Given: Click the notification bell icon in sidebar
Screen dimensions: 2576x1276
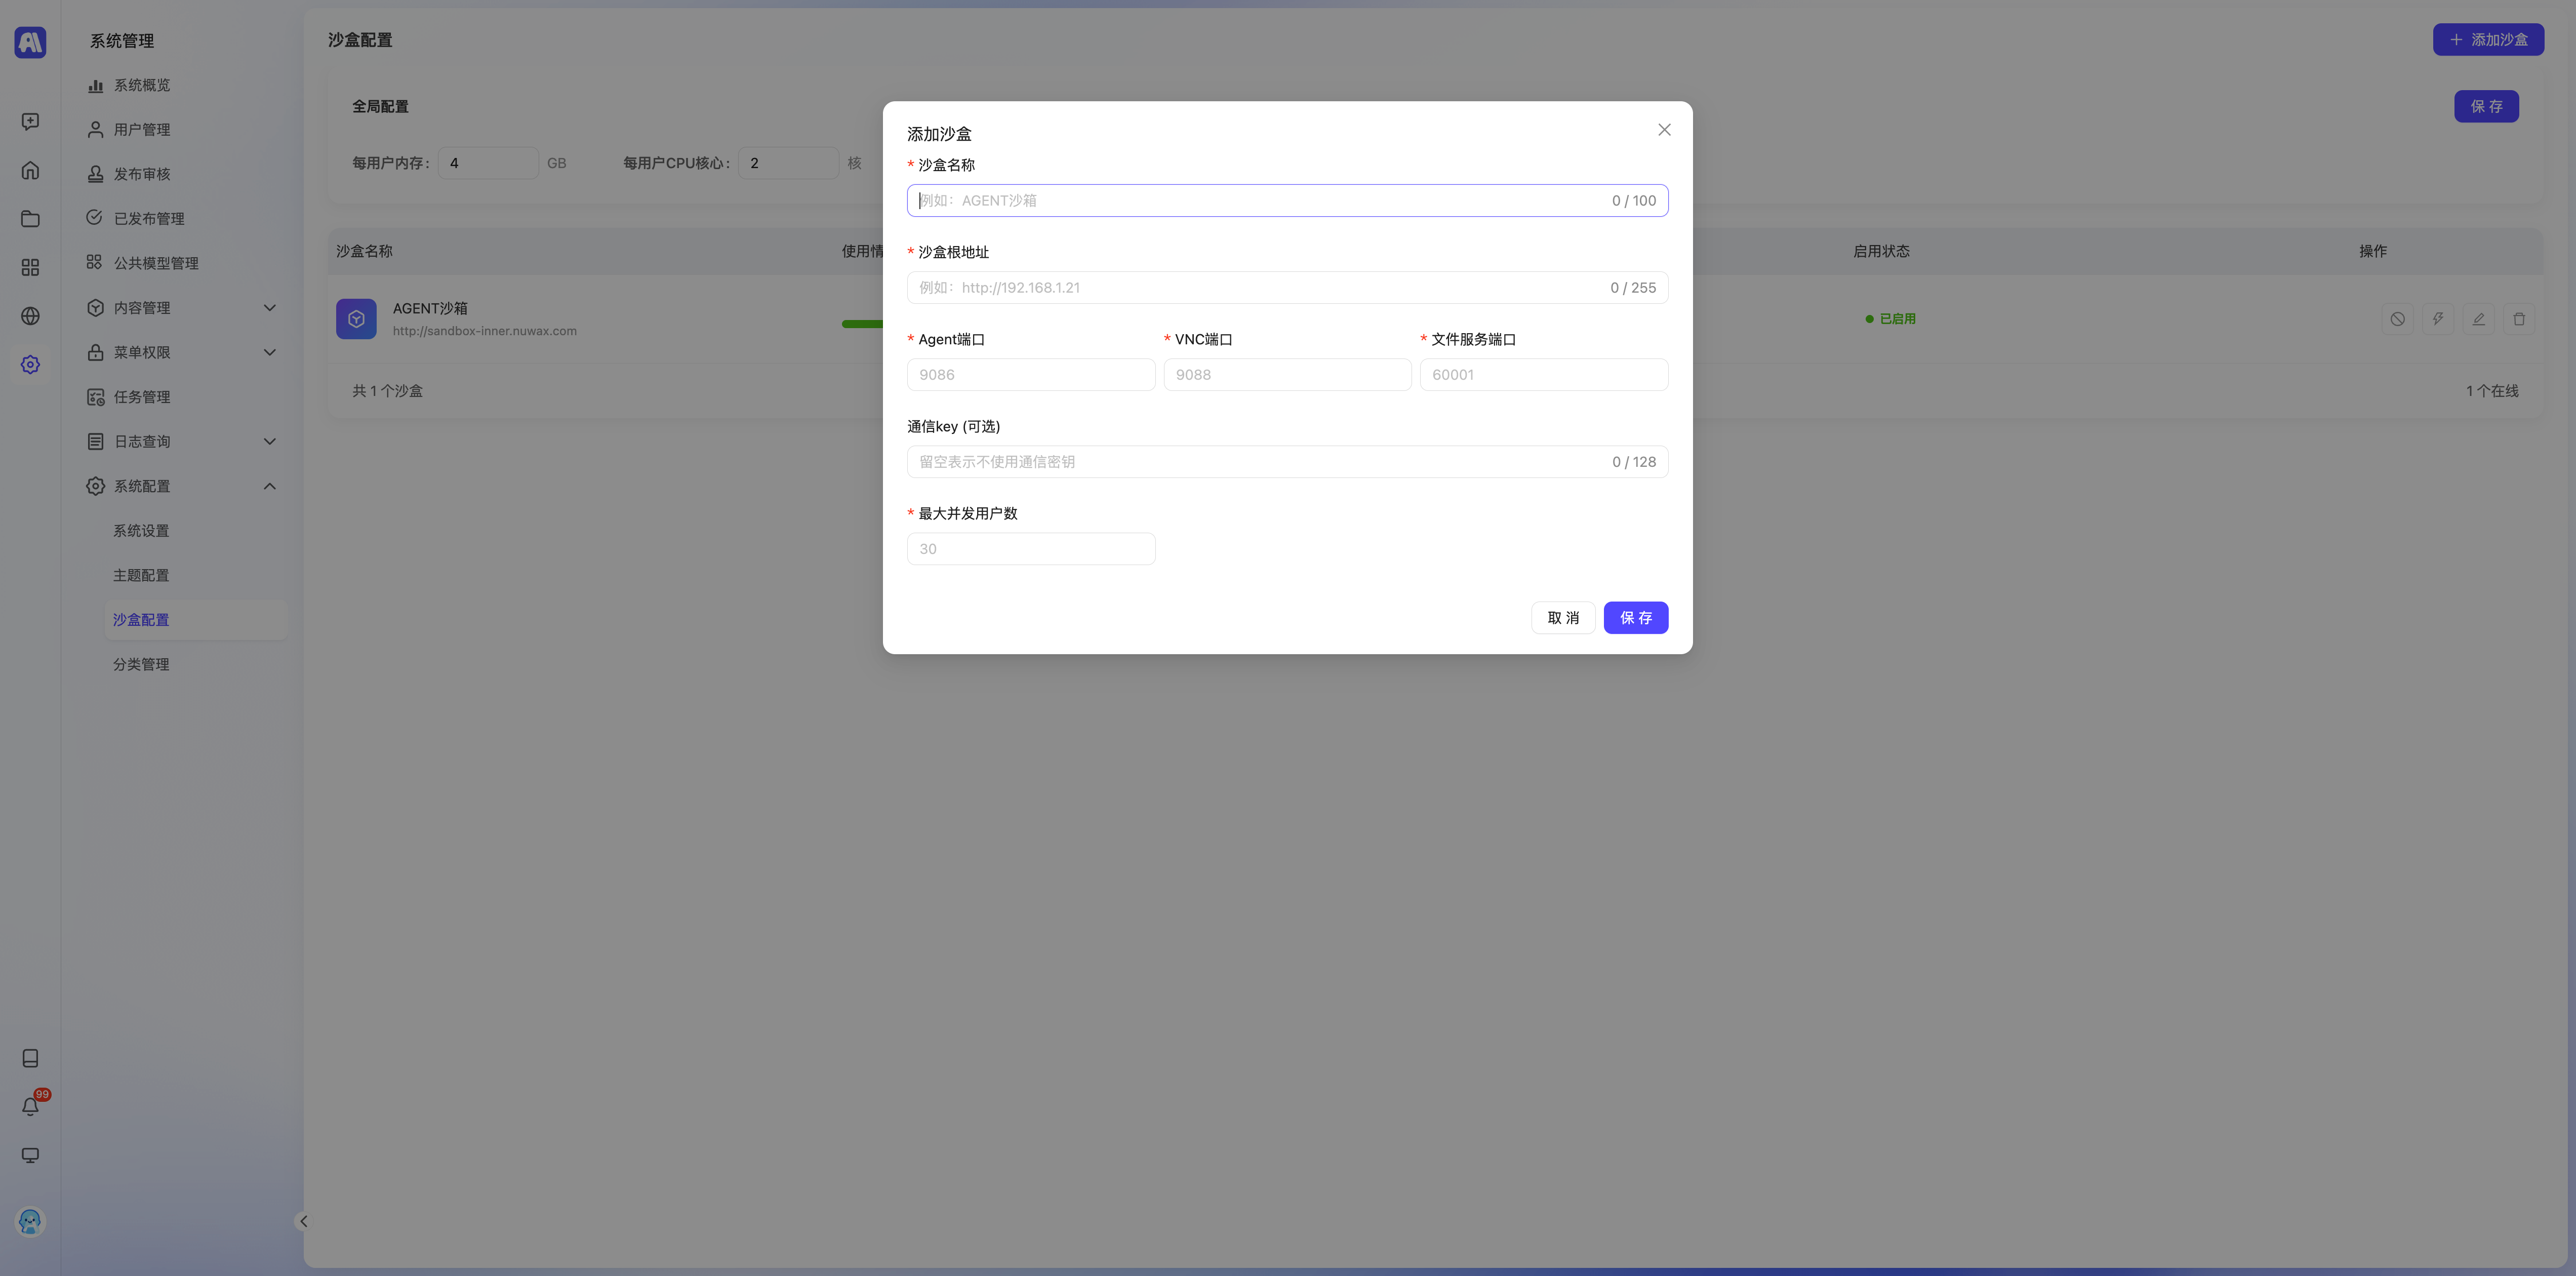Looking at the screenshot, I should 30,1106.
